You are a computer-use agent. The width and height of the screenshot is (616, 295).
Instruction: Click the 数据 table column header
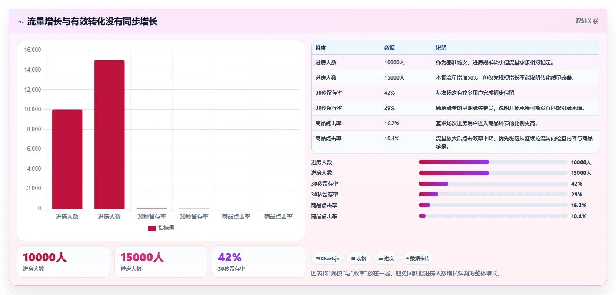390,48
